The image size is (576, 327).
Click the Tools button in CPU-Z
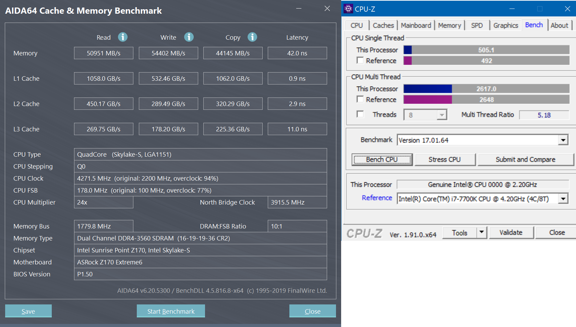point(459,233)
